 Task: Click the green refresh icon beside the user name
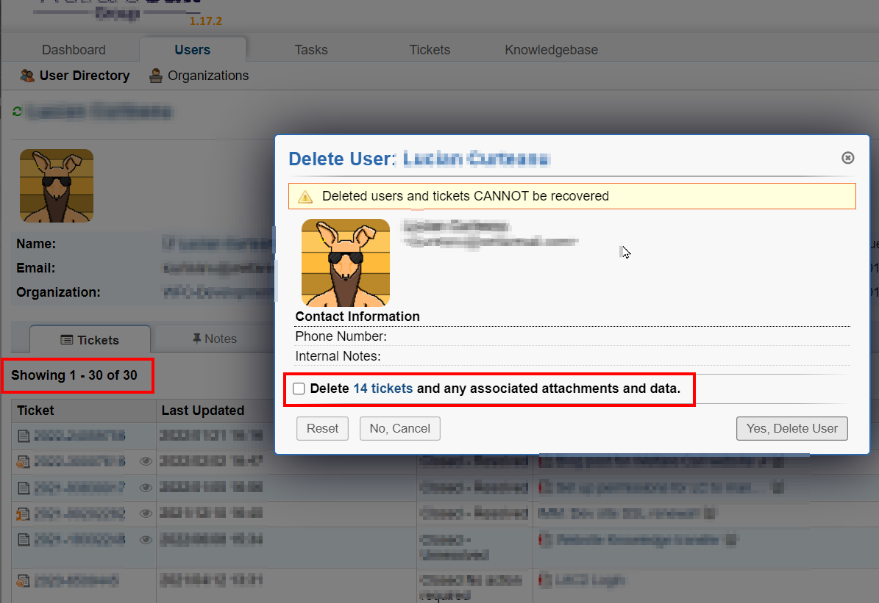point(18,112)
